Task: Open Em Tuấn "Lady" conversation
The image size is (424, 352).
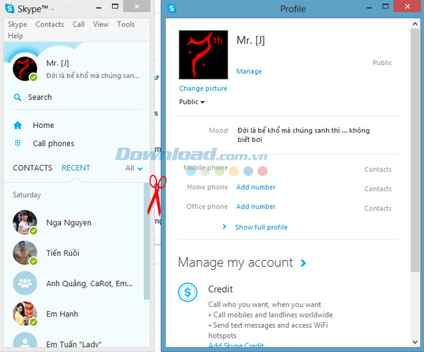Action: coord(74,344)
